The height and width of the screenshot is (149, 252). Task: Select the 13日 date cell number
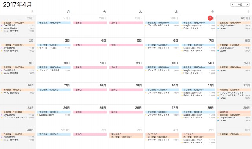coord(175,63)
